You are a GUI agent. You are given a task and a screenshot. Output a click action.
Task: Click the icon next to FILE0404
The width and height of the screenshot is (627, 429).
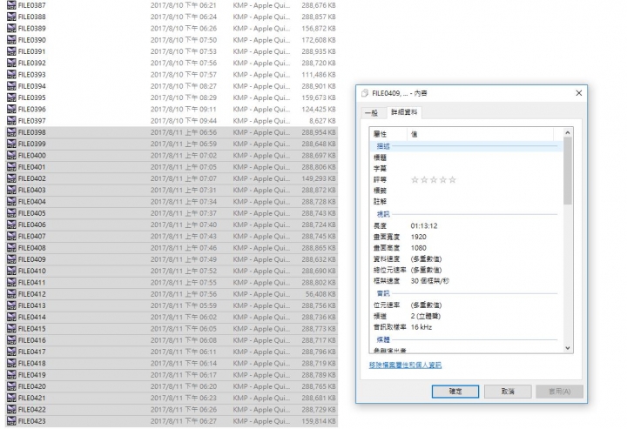[11, 202]
